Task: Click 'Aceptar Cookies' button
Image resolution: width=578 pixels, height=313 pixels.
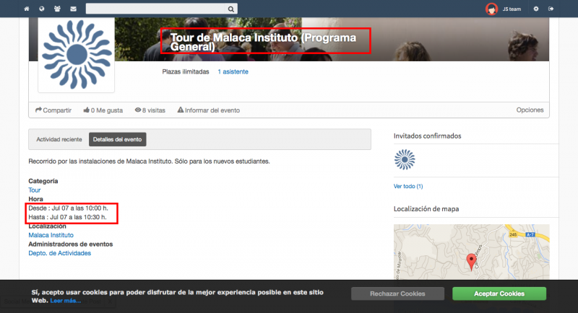Action: (499, 294)
